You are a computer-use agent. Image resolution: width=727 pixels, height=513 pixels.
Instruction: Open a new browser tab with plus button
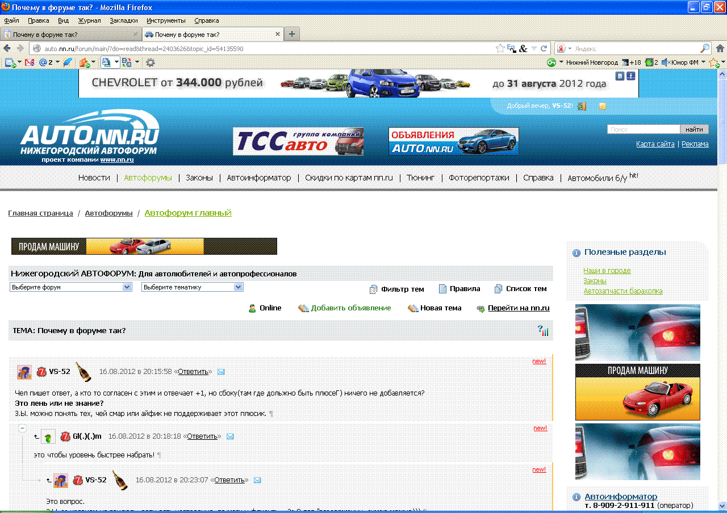(292, 34)
